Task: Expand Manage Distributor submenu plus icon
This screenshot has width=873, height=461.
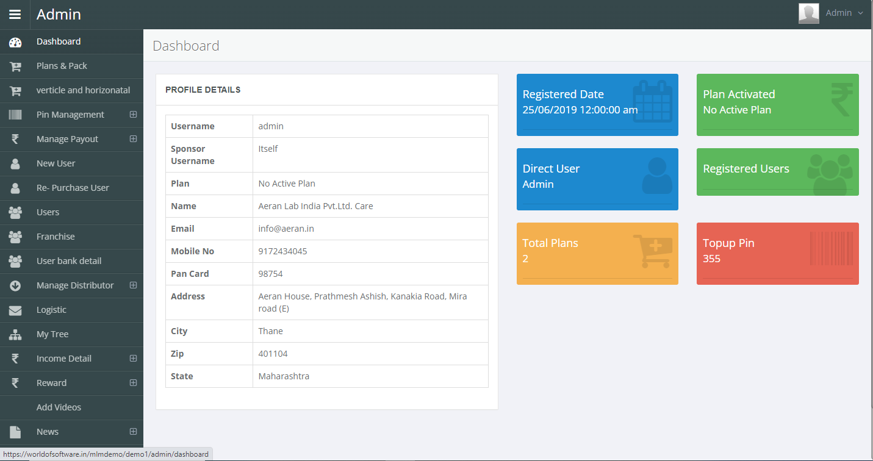Action: (x=133, y=285)
